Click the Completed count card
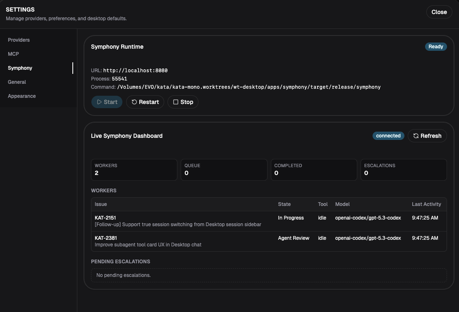Image resolution: width=459 pixels, height=312 pixels. [314, 170]
